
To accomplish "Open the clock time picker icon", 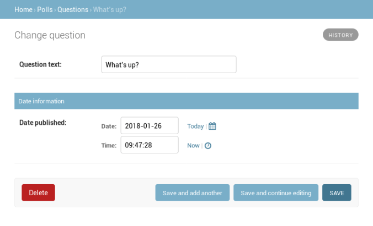I will point(208,146).
